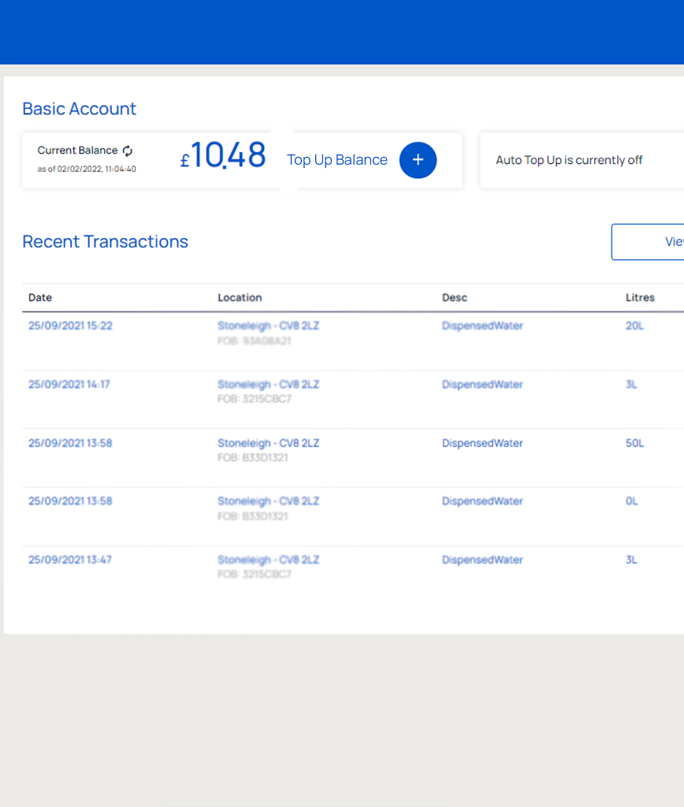
Task: Click the Recent Transactions heading
Action: pos(106,241)
